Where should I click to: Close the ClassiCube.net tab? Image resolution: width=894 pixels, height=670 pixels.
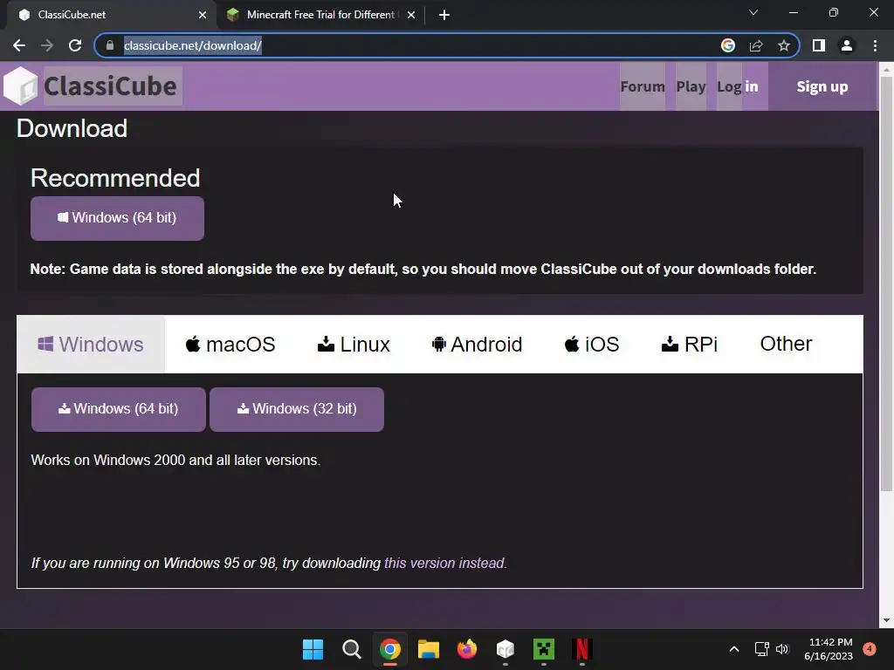[203, 15]
